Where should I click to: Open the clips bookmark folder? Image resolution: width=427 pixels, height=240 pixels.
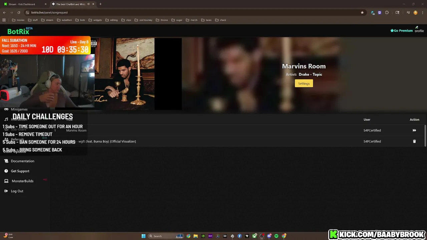click(126, 20)
